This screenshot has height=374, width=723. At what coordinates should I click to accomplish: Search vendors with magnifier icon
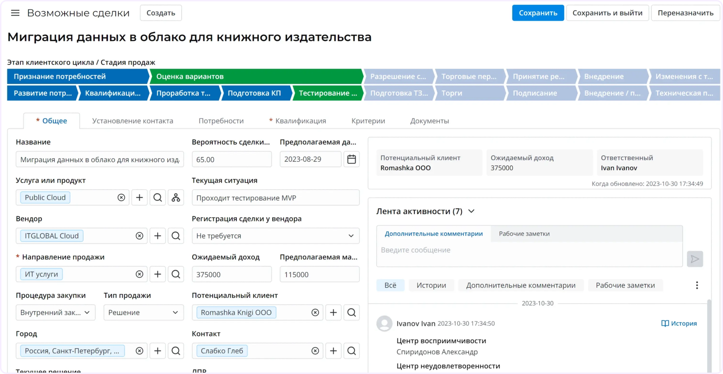click(x=176, y=236)
